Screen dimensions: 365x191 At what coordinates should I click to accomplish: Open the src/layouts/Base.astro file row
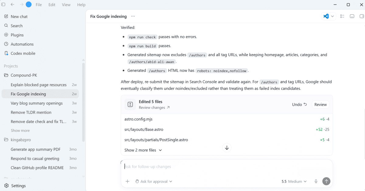point(227,129)
